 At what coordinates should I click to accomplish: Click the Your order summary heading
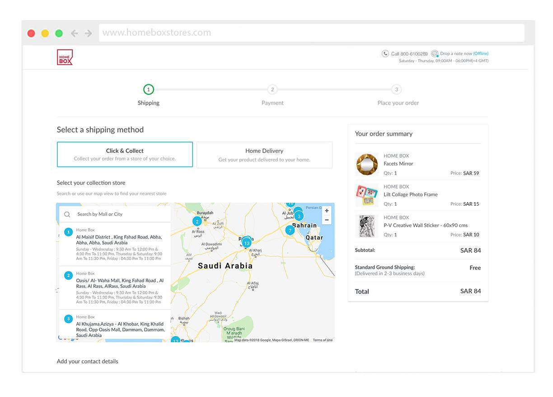coord(384,134)
